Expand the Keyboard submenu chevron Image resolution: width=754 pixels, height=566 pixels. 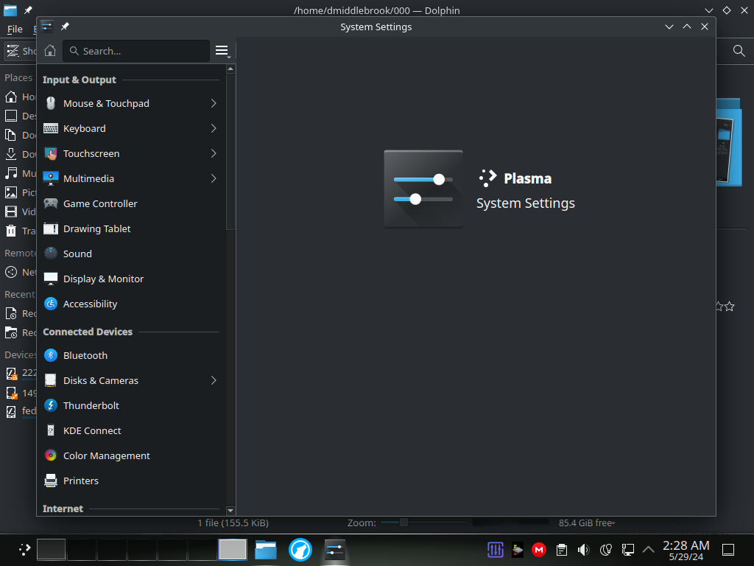[x=214, y=128]
